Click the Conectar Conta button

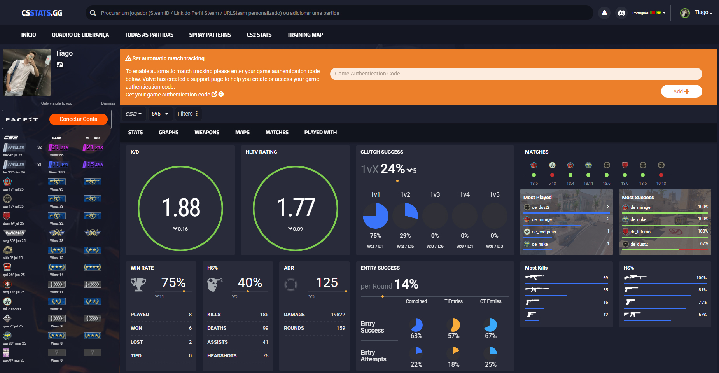[79, 119]
